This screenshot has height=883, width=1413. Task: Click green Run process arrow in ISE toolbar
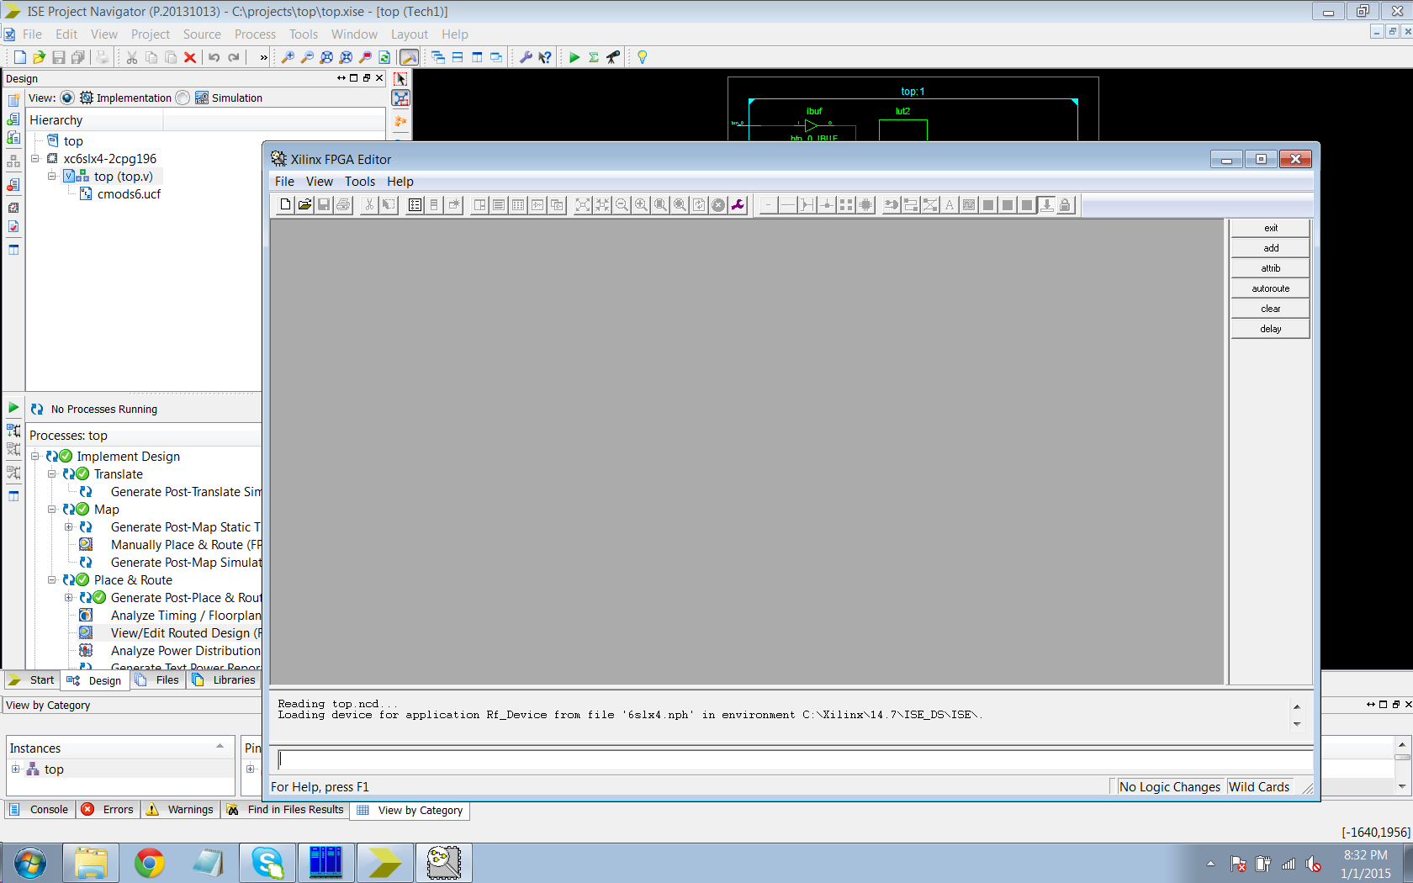point(574,57)
